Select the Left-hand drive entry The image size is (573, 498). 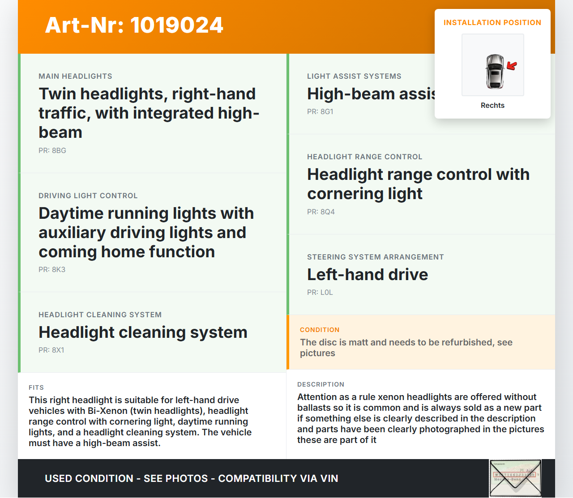click(x=367, y=275)
